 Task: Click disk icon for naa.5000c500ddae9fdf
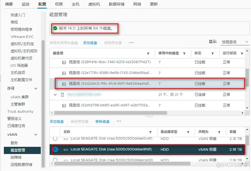[66, 150]
